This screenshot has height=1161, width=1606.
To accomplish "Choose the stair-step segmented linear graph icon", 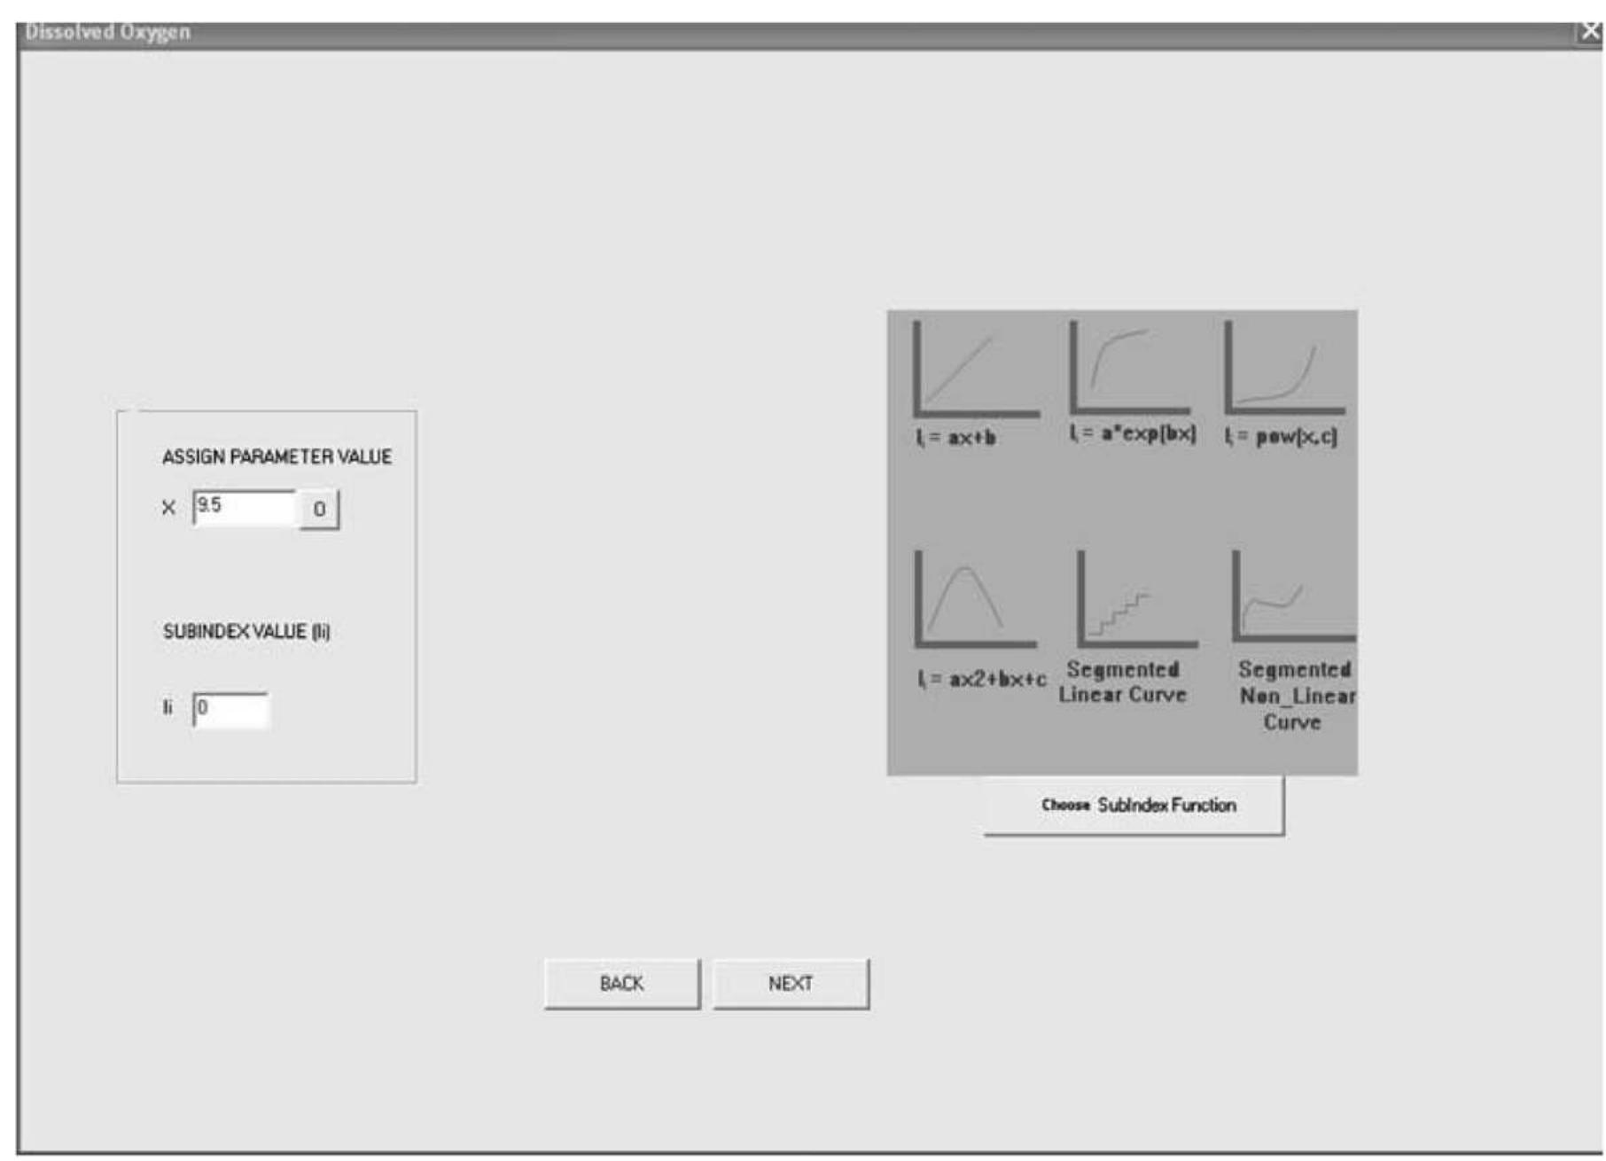I will click(x=1135, y=599).
